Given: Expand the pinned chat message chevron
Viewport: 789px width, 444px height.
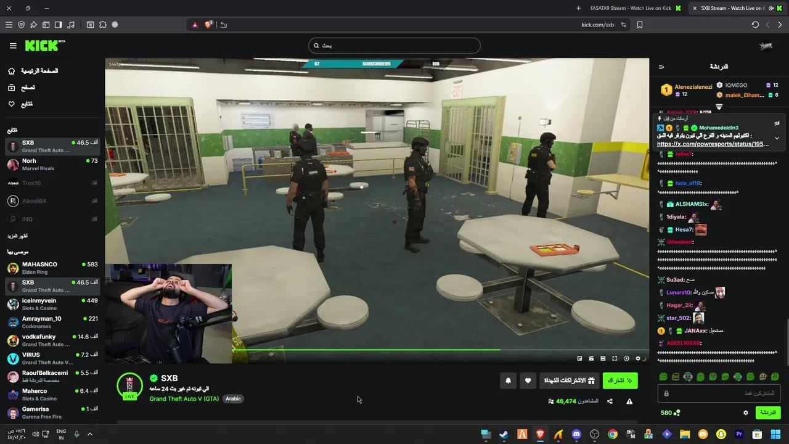Looking at the screenshot, I should [x=777, y=138].
